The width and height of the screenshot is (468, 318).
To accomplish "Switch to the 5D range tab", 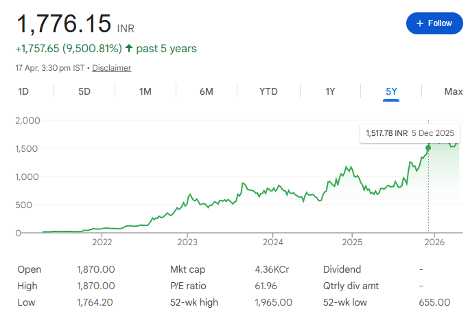I will pos(84,91).
